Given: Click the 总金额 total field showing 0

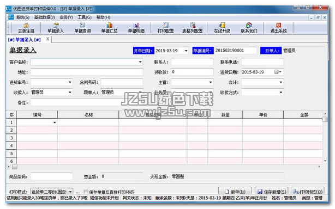Looking at the screenshot, I should tap(122, 176).
